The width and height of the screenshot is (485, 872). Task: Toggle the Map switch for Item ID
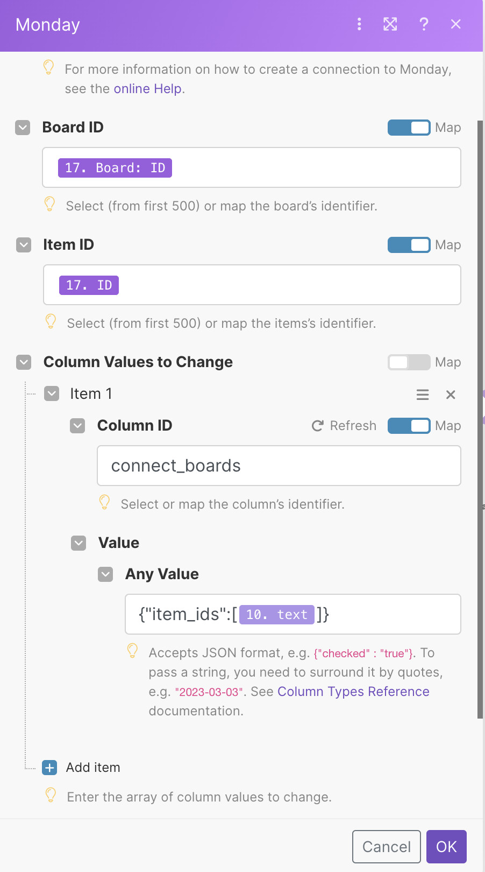(409, 245)
